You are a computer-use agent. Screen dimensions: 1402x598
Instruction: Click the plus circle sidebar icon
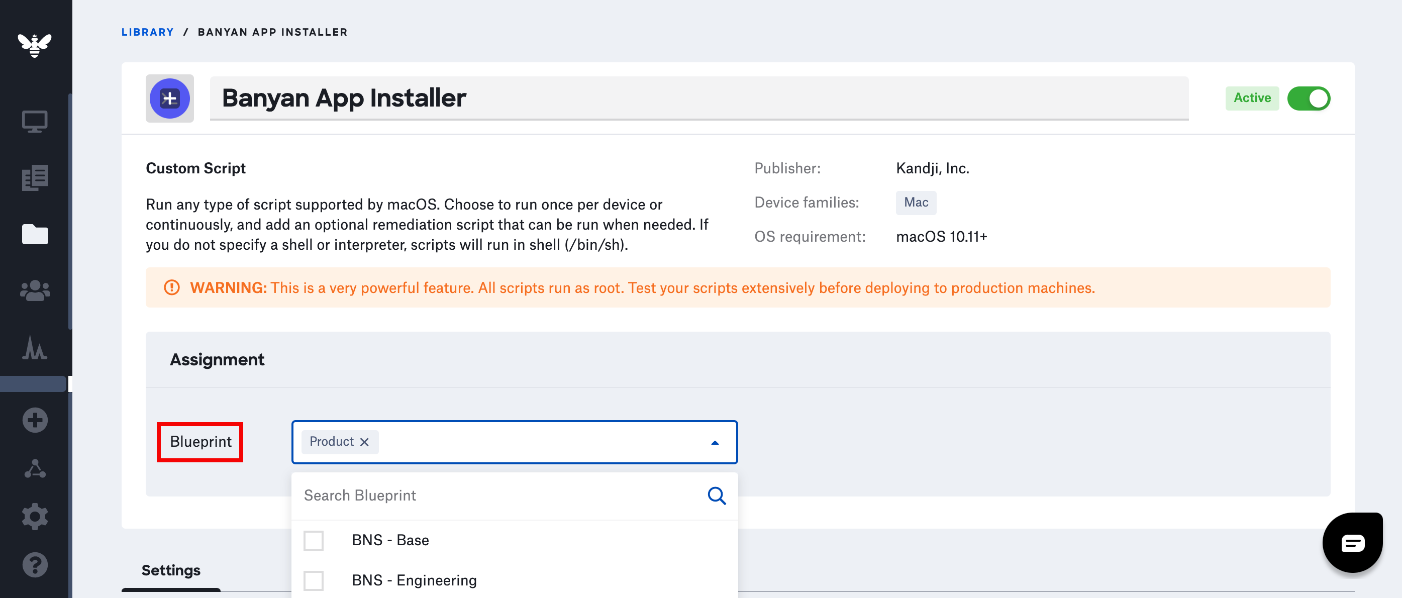34,420
